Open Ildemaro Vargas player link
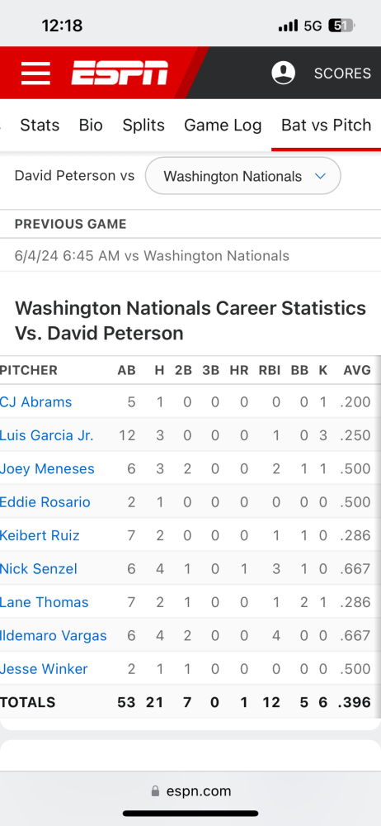This screenshot has width=381, height=826. click(x=53, y=636)
